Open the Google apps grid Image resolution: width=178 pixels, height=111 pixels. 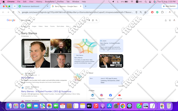coord(170,20)
